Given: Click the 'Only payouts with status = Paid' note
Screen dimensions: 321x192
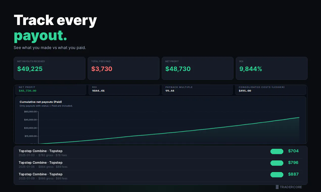Looking at the screenshot, I should click(46, 106).
